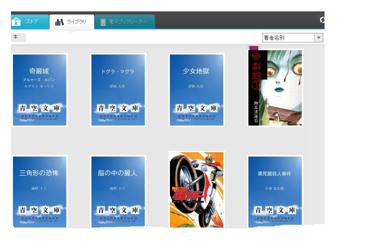The width and height of the screenshot is (372, 246).
Task: Open the 仮面ライダー comic cover
Action: 196,190
